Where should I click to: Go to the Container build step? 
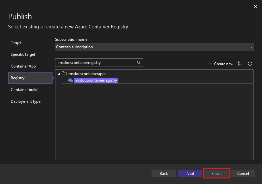pyautogui.click(x=24, y=90)
